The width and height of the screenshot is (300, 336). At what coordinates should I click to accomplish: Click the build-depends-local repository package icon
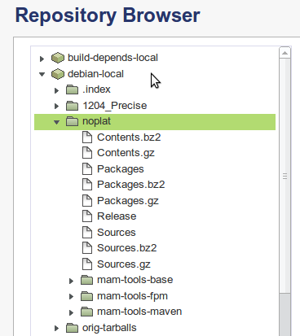pos(58,58)
